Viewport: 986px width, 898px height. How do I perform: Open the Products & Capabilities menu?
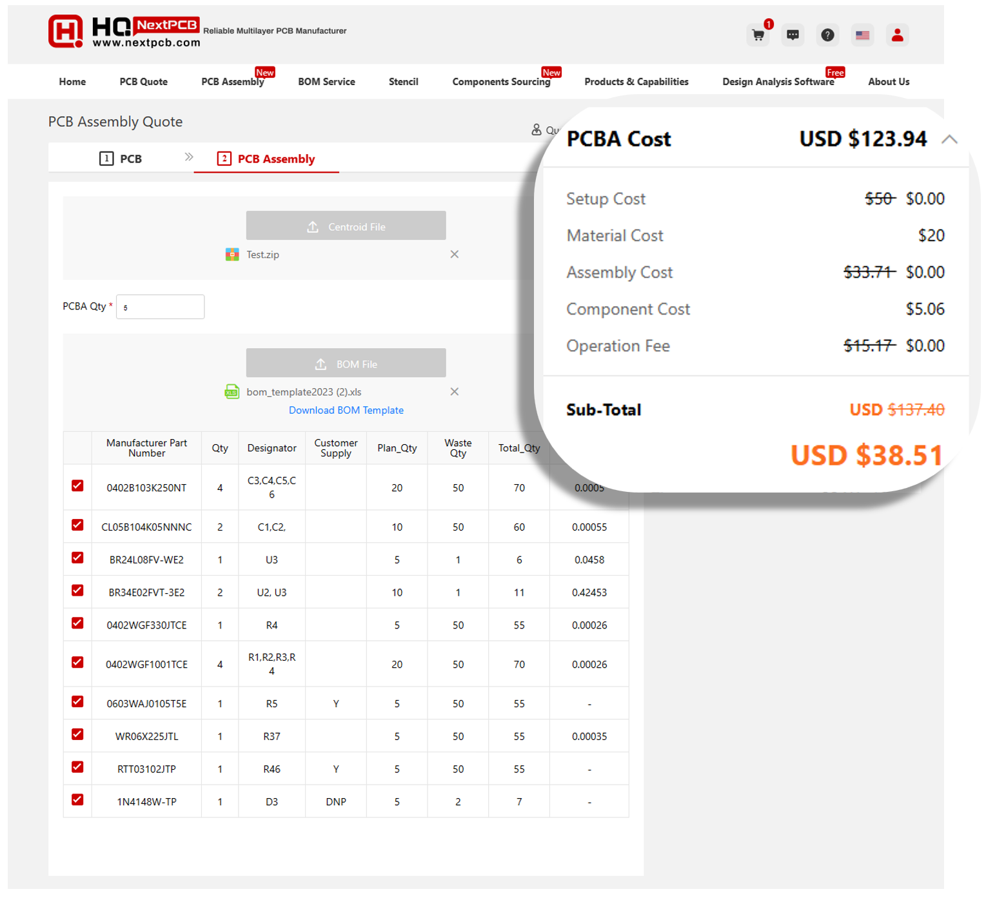click(636, 82)
